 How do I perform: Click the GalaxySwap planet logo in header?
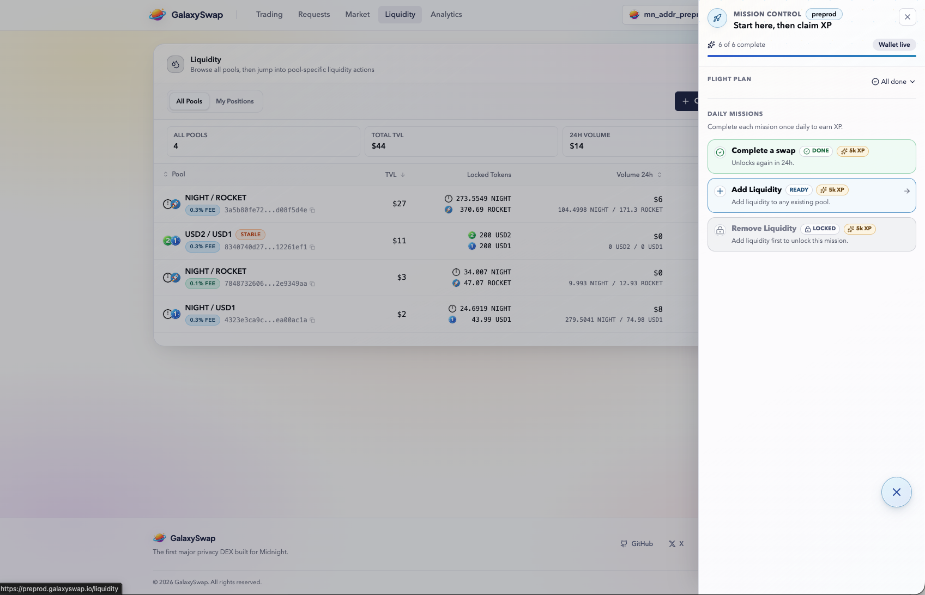(x=158, y=15)
